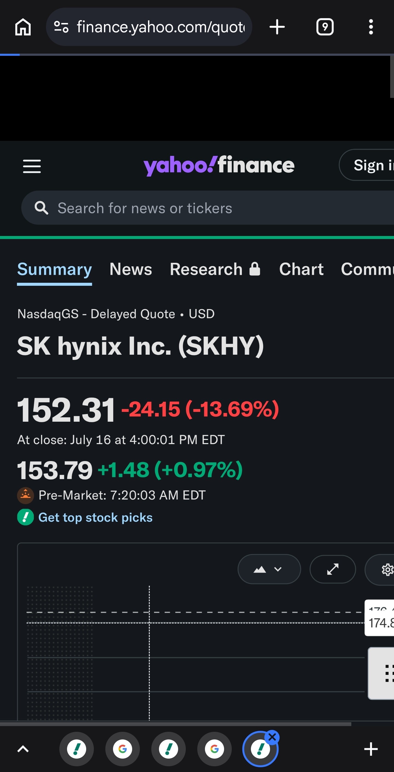Viewport: 394px width, 772px height.
Task: Switch to the first Google tab in strip
Action: point(122,749)
